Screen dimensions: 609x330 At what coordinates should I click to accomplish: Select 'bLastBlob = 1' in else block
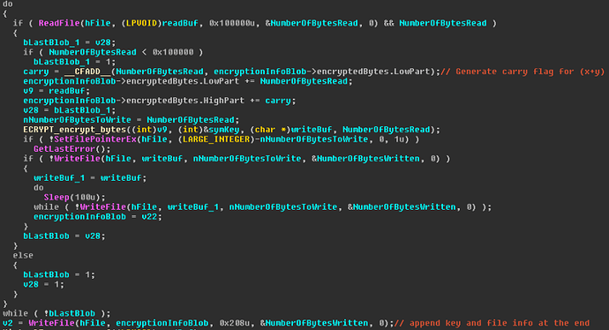tap(58, 275)
